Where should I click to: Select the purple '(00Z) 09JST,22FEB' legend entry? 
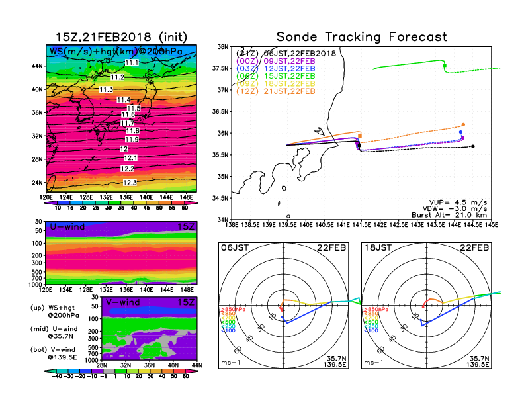tap(276, 61)
